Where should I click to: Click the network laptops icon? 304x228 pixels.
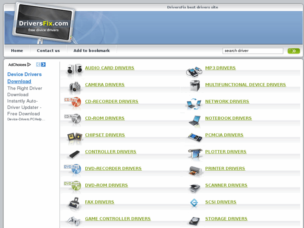coord(194,104)
